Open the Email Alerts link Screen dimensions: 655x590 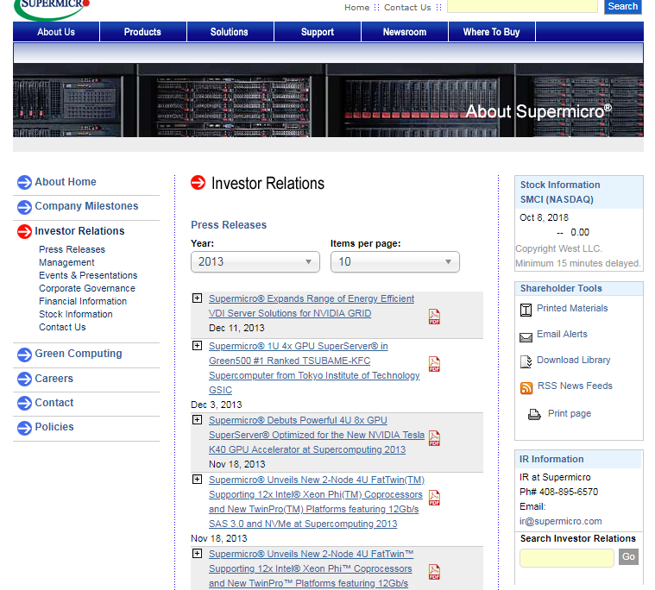[x=562, y=334]
